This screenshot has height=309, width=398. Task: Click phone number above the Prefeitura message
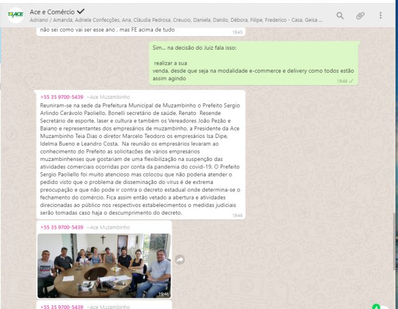[x=62, y=98]
